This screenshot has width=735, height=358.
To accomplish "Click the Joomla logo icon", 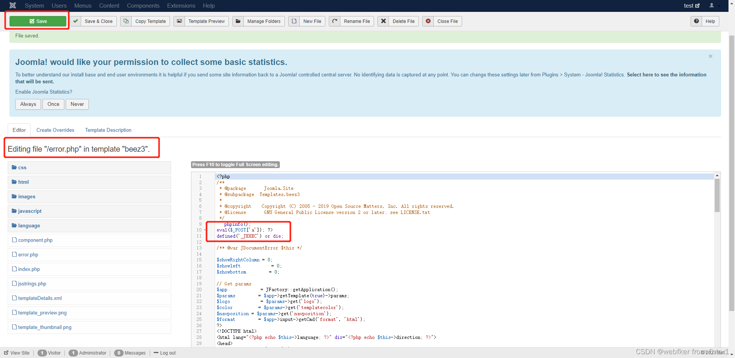I will click(x=13, y=5).
